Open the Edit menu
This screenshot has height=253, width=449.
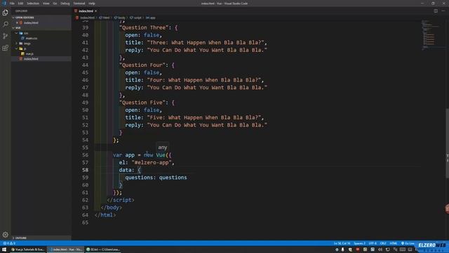[x=20, y=4]
